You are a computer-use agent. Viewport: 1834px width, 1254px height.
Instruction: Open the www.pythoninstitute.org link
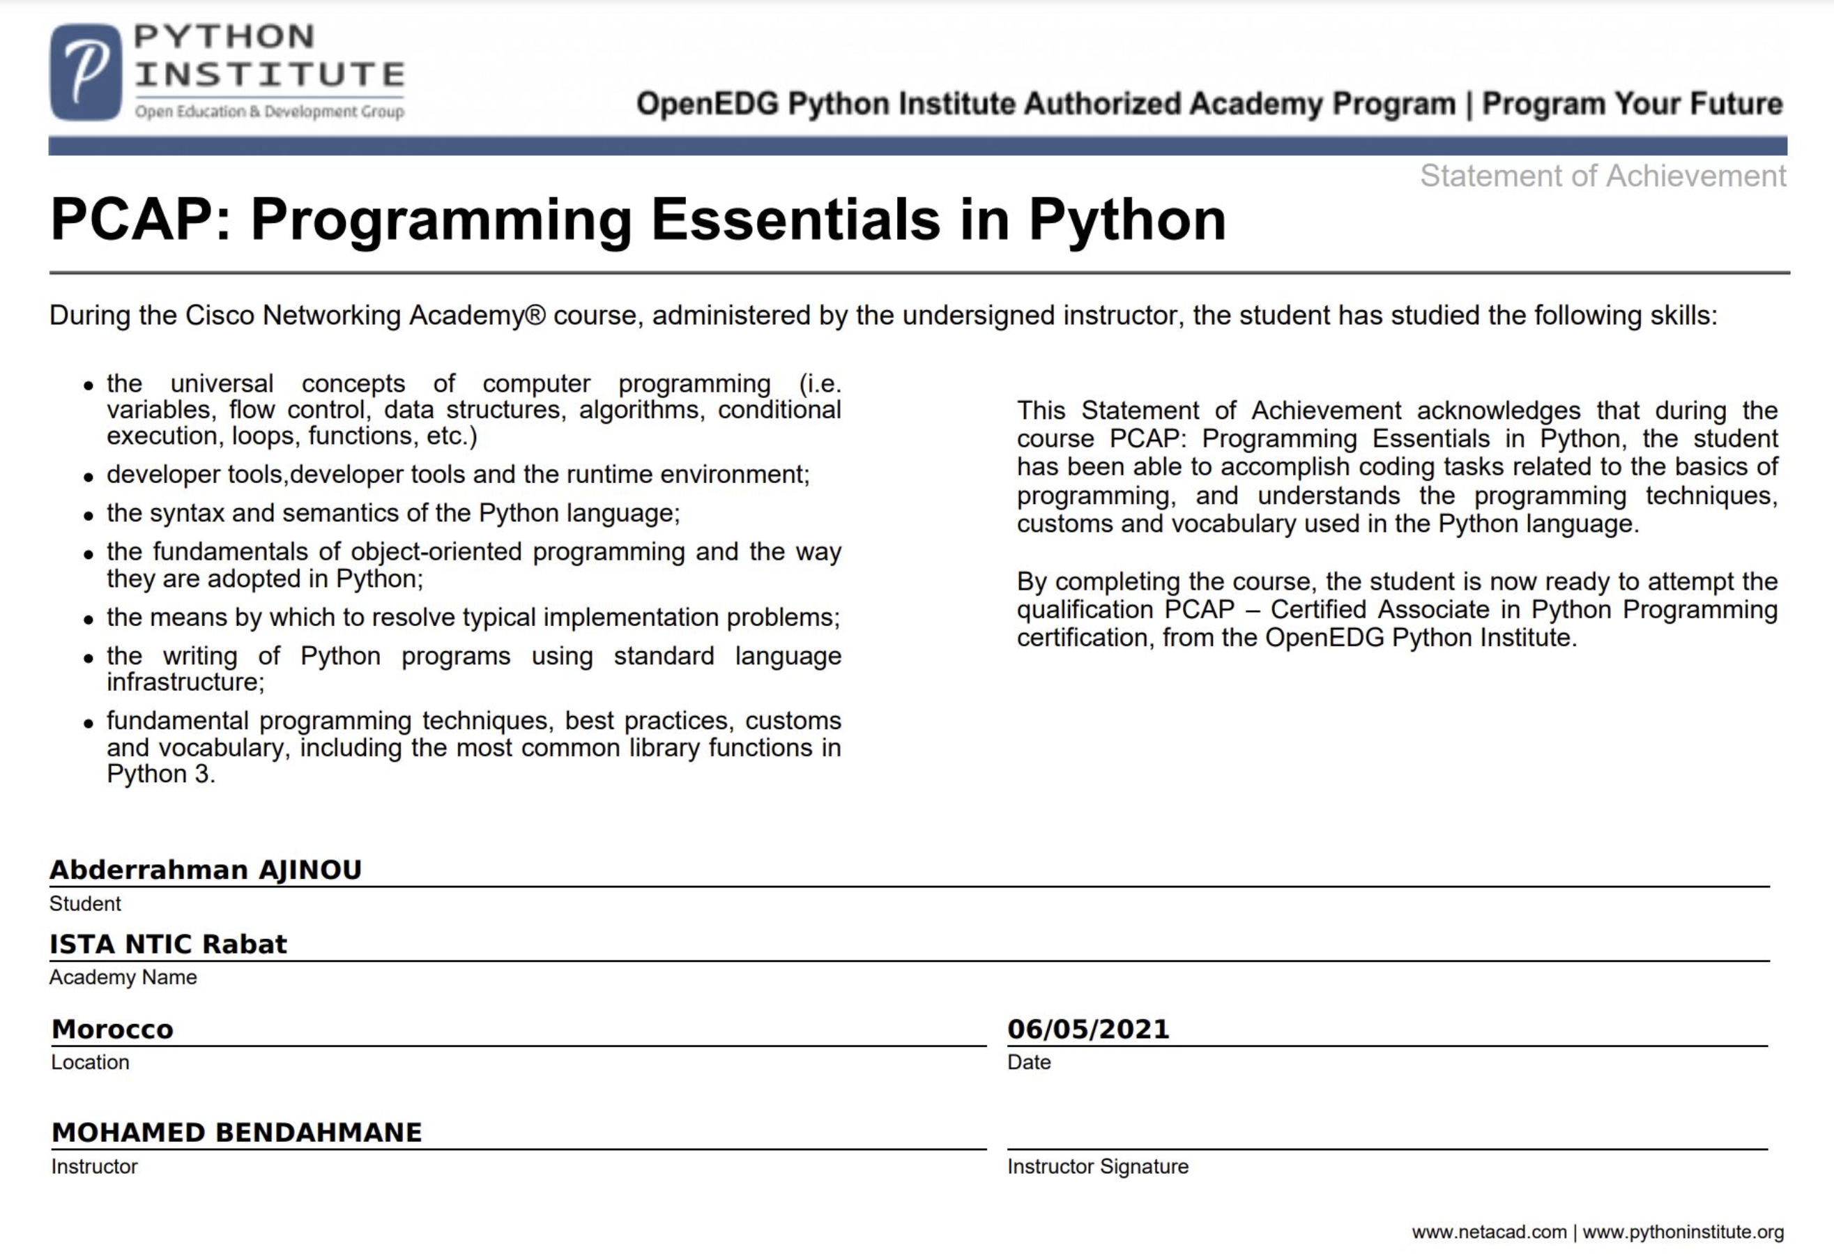[1683, 1232]
